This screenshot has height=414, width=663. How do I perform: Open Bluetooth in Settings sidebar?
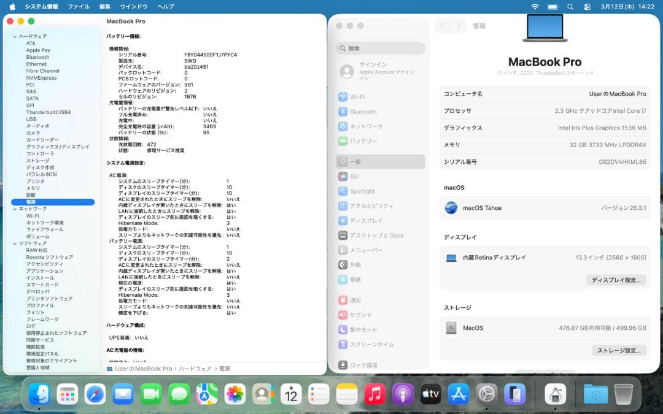pyautogui.click(x=381, y=112)
